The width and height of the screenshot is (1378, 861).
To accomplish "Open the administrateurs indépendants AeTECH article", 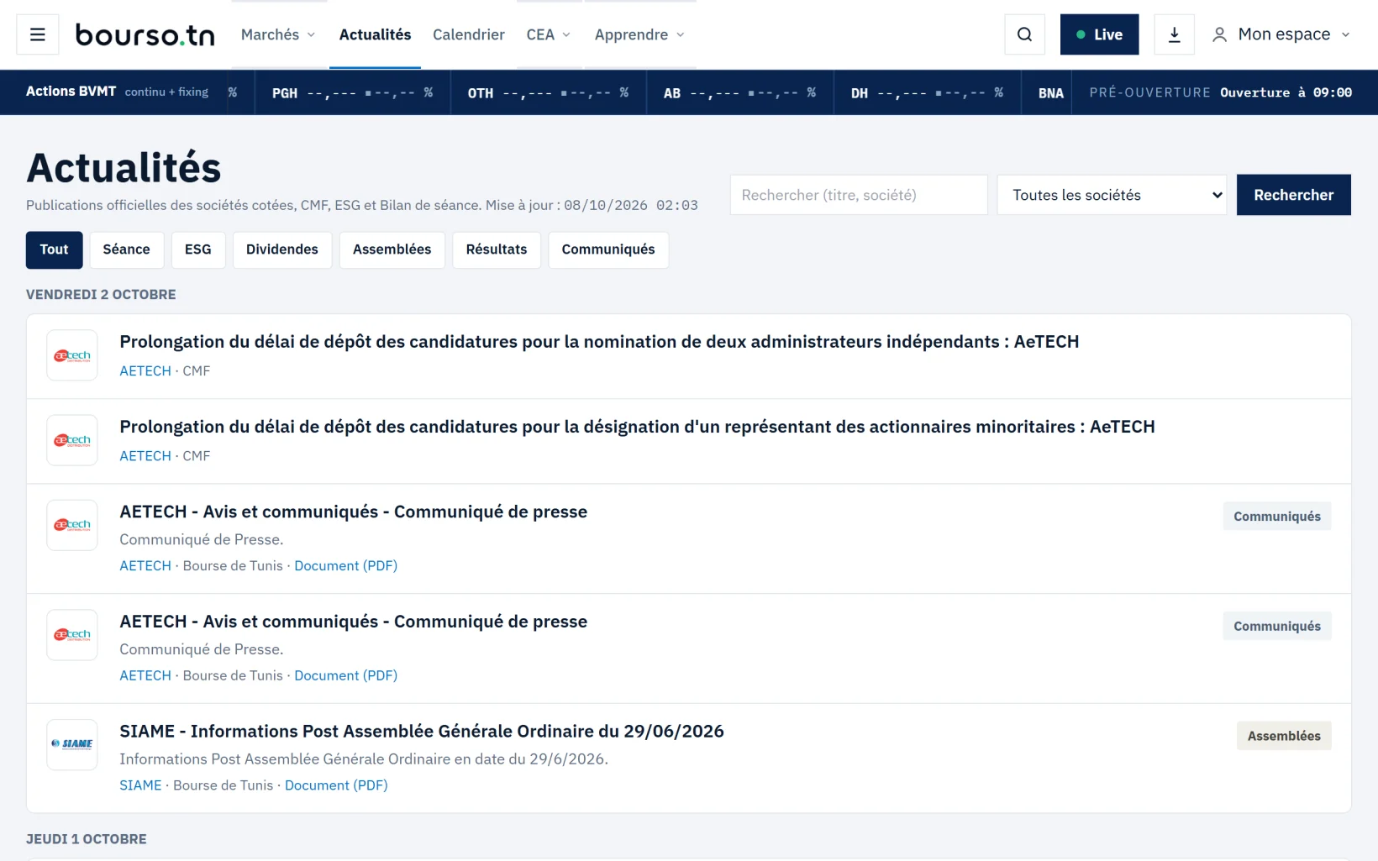I will pos(599,342).
